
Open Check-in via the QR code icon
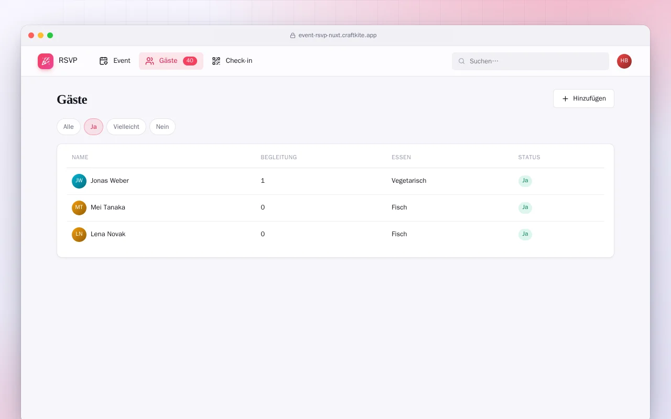216,61
